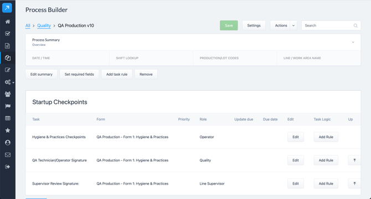This screenshot has height=199, width=371.
Task: Open the table grid sidebar icon
Action: [x=8, y=118]
